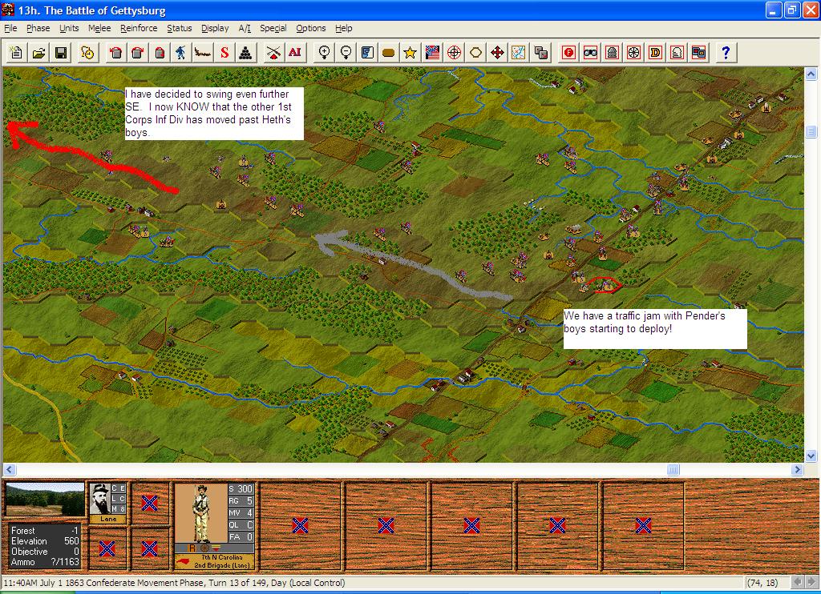Click the red four-way arrows icon
The width and height of the screenshot is (821, 594).
(x=497, y=52)
